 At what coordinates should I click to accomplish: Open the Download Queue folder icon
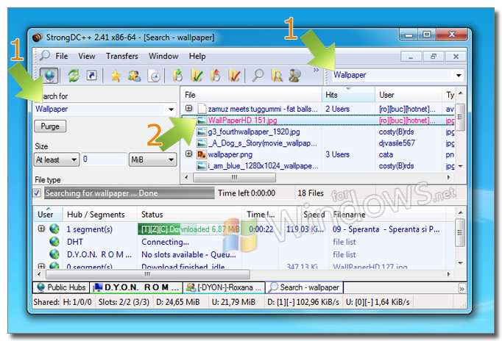tap(177, 76)
